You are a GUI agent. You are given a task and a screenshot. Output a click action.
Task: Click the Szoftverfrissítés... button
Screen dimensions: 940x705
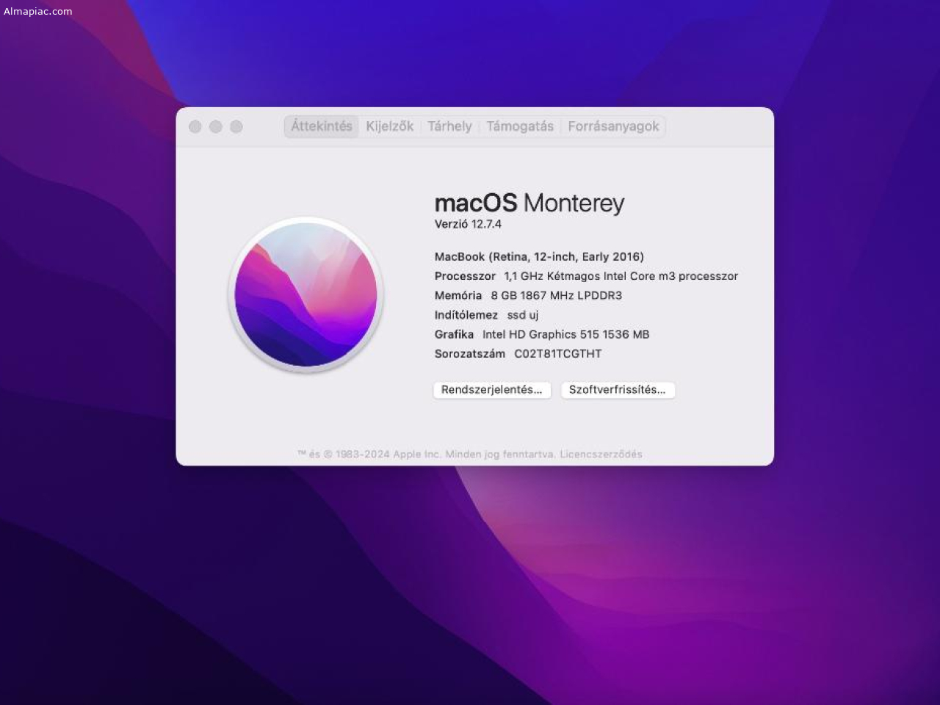pyautogui.click(x=618, y=390)
